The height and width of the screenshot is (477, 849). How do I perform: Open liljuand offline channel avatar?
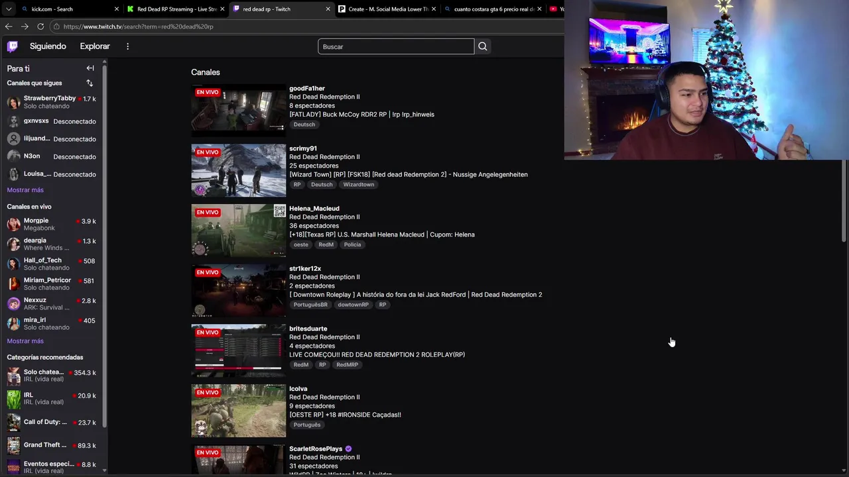(13, 139)
